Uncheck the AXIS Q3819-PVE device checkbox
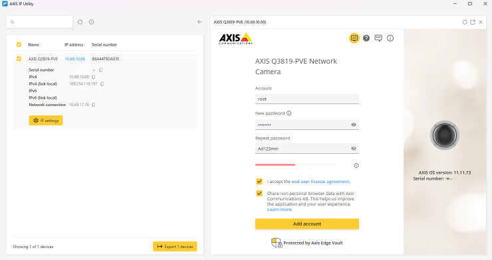The height and width of the screenshot is (260, 492). click(x=19, y=58)
